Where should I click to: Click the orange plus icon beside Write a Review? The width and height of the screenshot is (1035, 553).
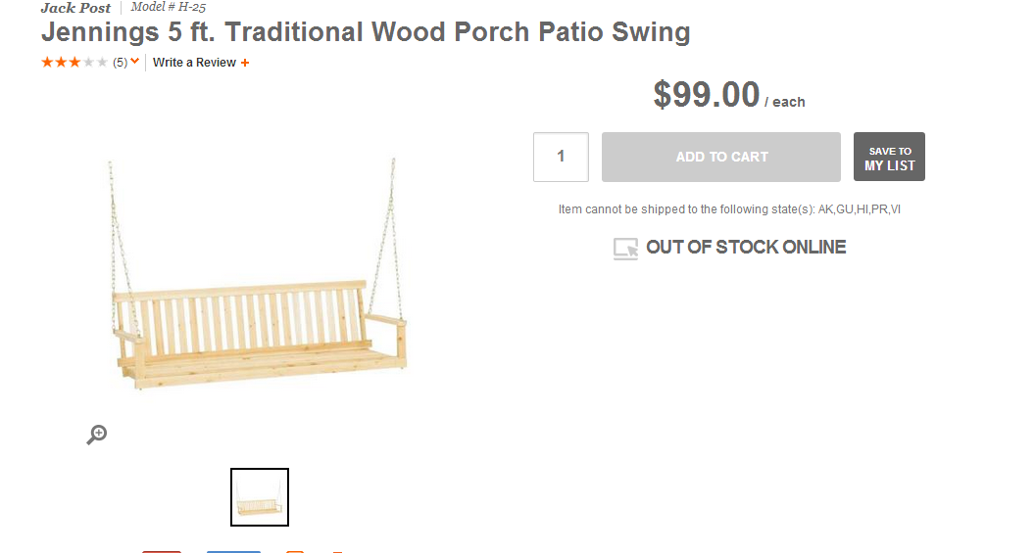245,63
